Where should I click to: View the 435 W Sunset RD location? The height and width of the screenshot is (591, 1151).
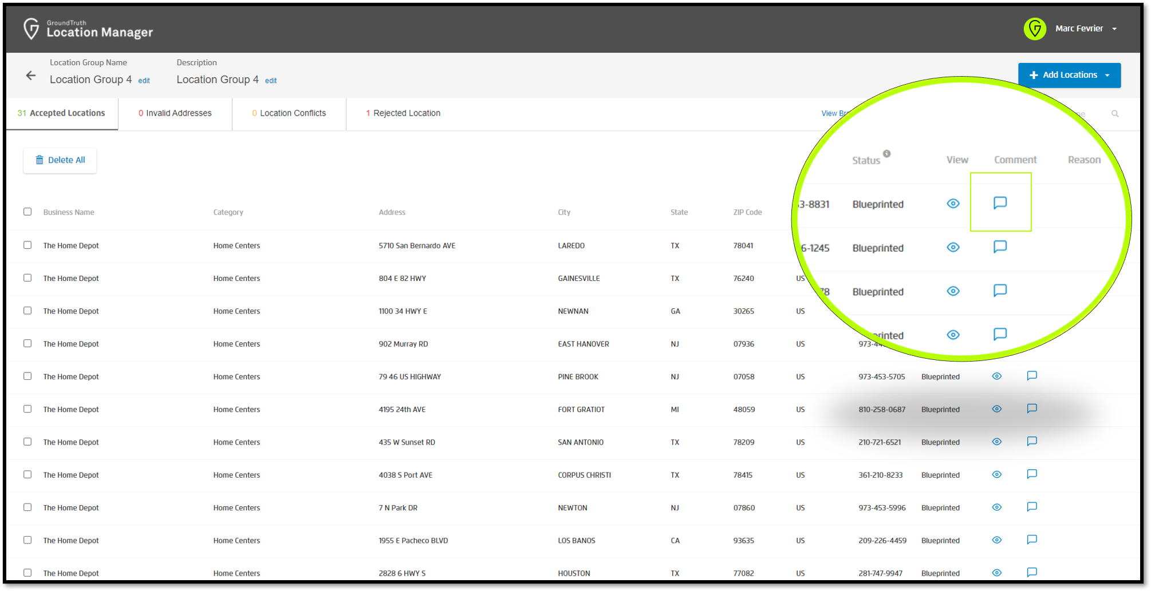point(997,442)
